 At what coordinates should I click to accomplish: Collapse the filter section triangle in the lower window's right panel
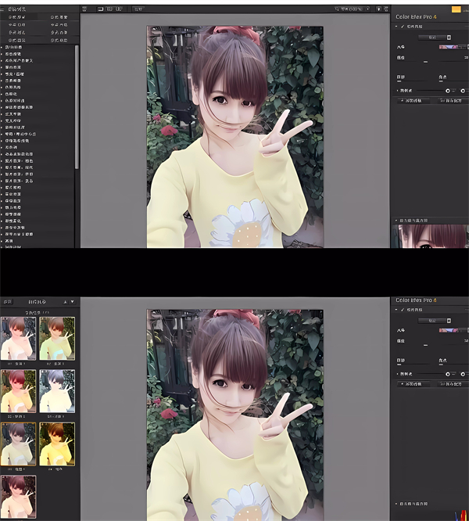point(396,310)
